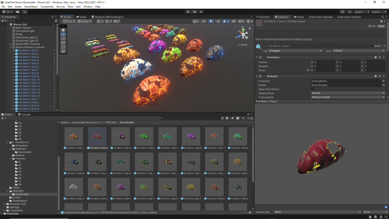
Task: Collapse the Worms Dissolve Textures hierarchy item
Action: coord(11,47)
